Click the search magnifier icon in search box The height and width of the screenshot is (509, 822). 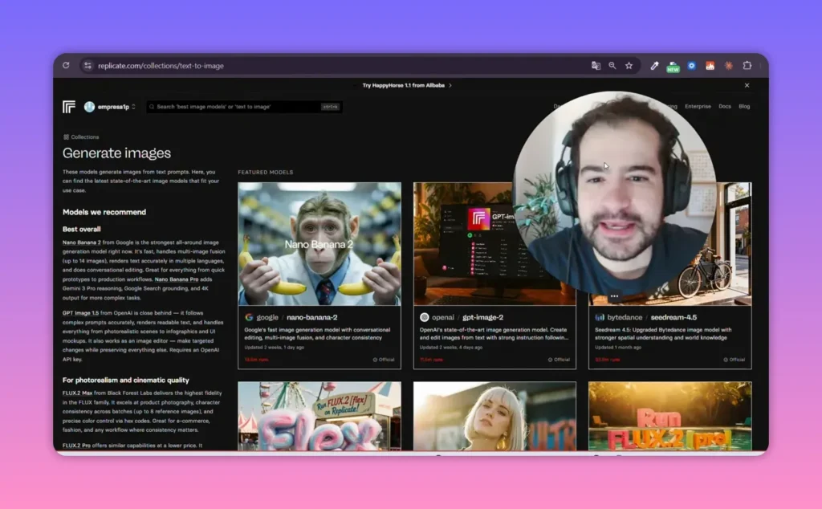(x=152, y=107)
